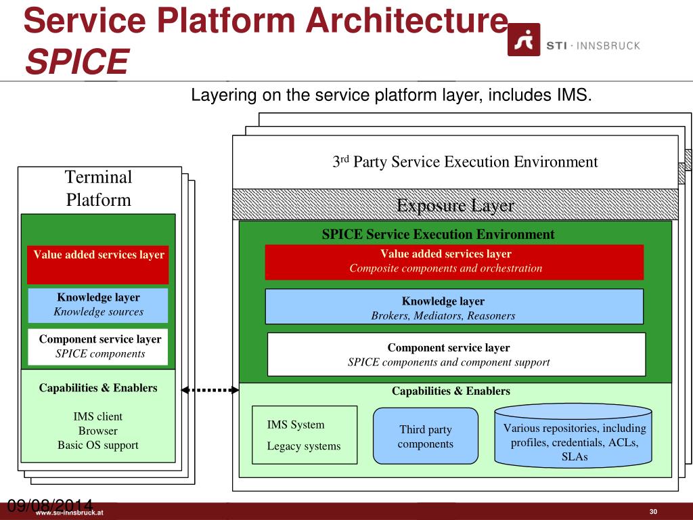Open the www.sti-innsbruck.at footer link
The image size is (693, 520).
coord(70,513)
